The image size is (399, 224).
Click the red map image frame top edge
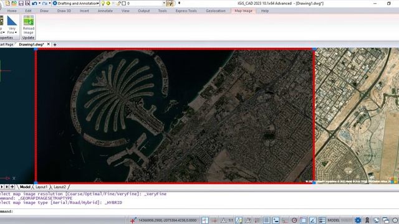(x=175, y=49)
